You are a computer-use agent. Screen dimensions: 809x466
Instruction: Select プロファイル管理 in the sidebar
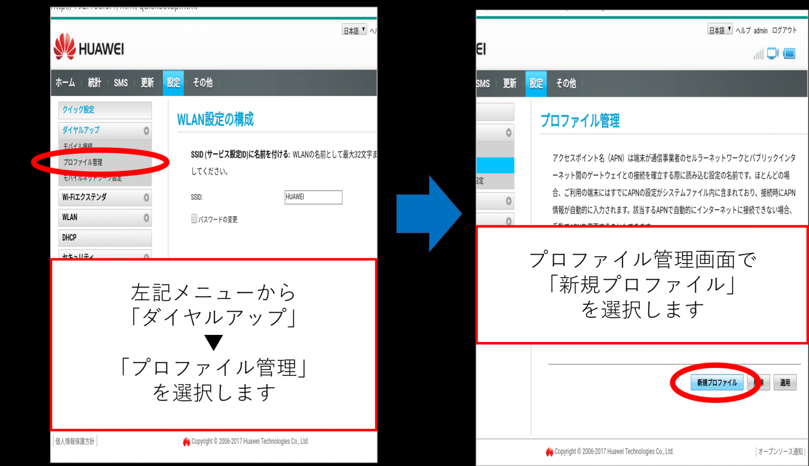(83, 162)
